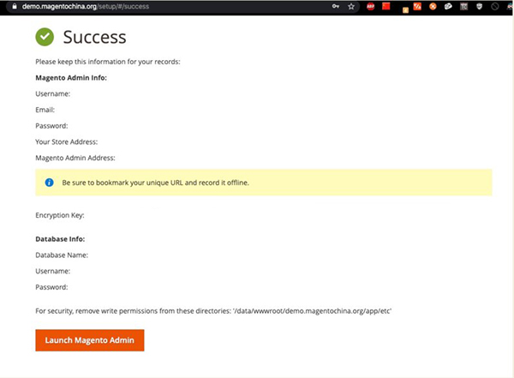This screenshot has width=514, height=378.
Task: Click the saved password key icon
Action: point(335,6)
